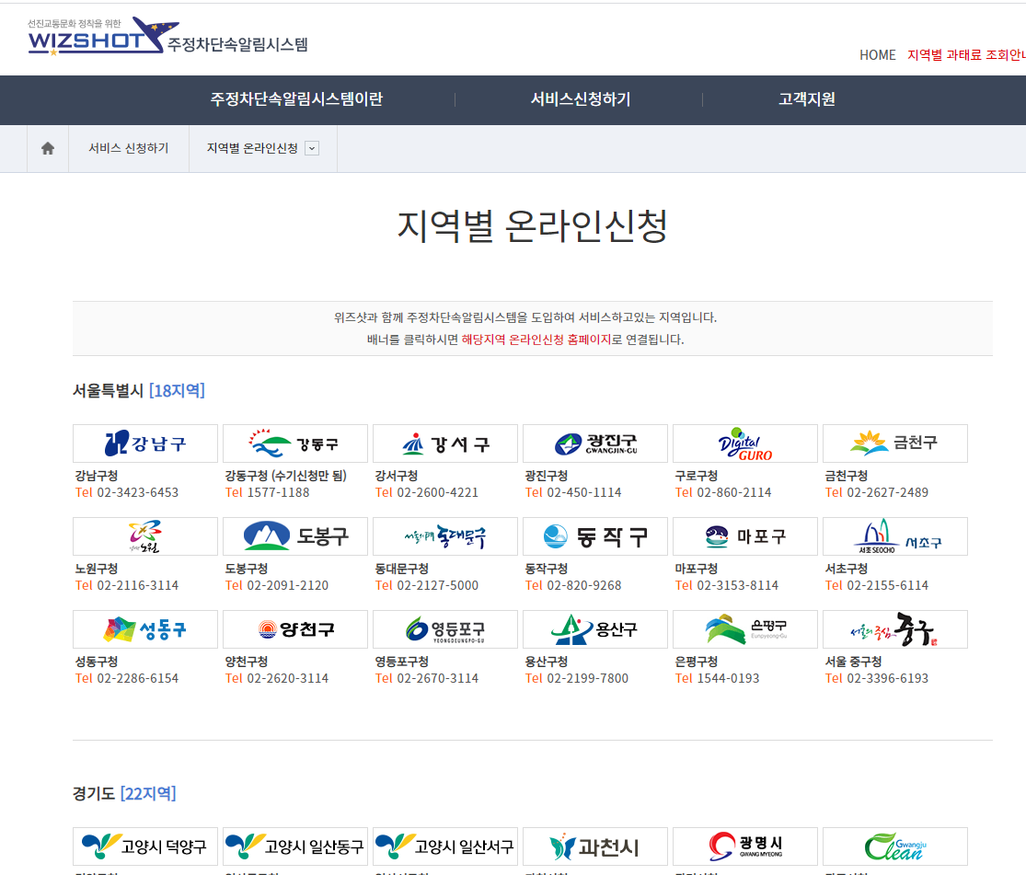
Task: Click the 서울 중구청 office name
Action: (x=853, y=662)
